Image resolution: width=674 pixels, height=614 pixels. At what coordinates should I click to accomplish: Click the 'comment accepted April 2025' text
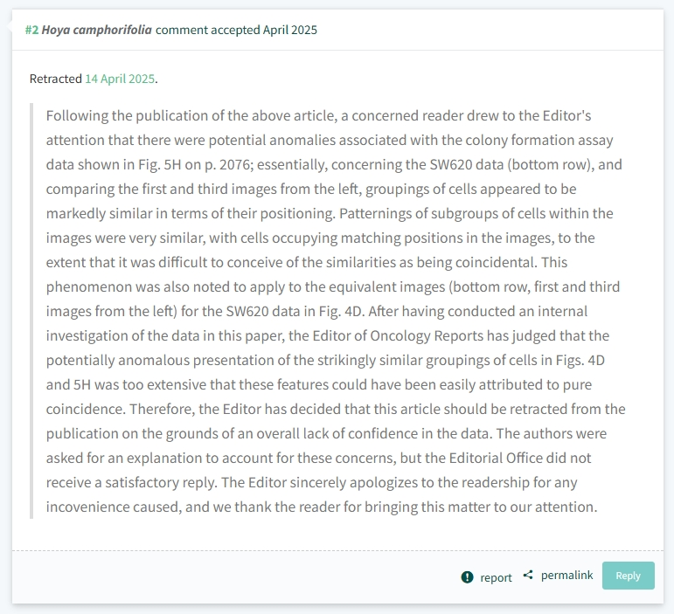pyautogui.click(x=236, y=30)
